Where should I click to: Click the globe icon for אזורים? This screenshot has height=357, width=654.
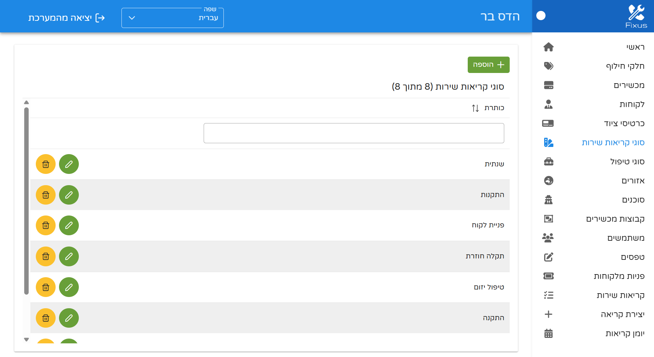pyautogui.click(x=548, y=181)
